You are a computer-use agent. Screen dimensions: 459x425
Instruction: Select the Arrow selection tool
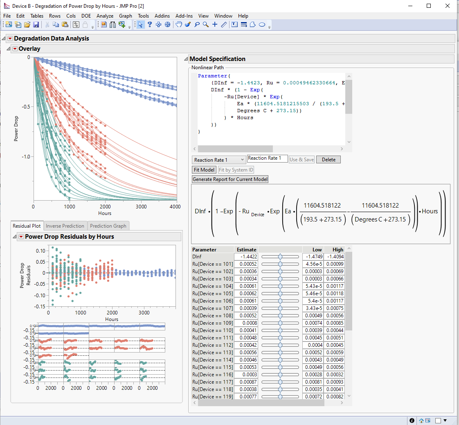[x=141, y=25]
